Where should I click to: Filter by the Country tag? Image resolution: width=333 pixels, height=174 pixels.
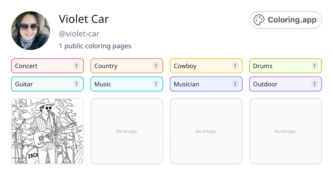click(x=127, y=66)
